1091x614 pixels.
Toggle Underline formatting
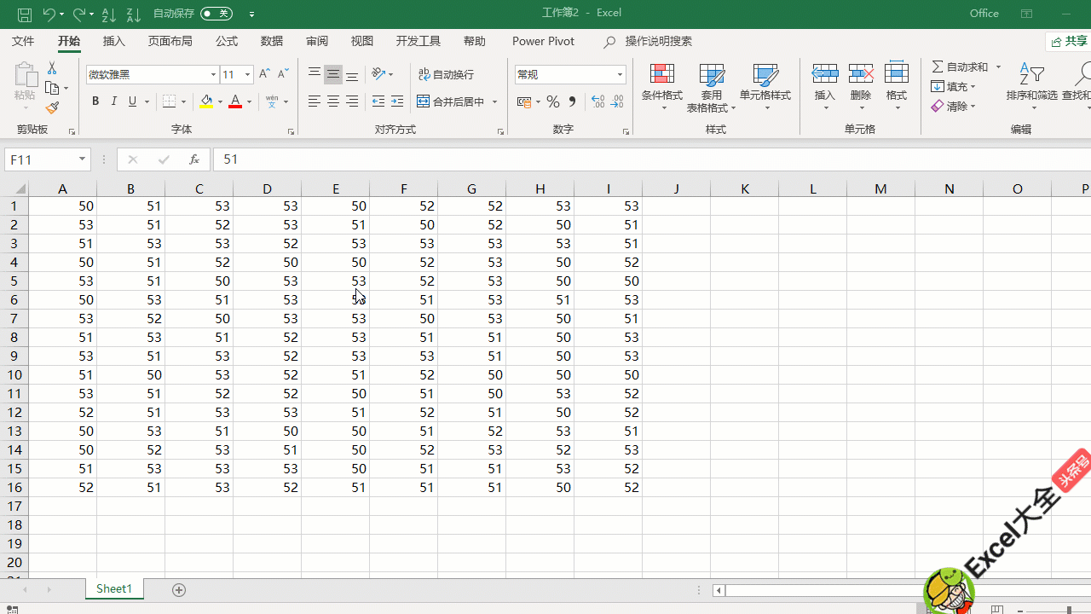click(x=133, y=101)
